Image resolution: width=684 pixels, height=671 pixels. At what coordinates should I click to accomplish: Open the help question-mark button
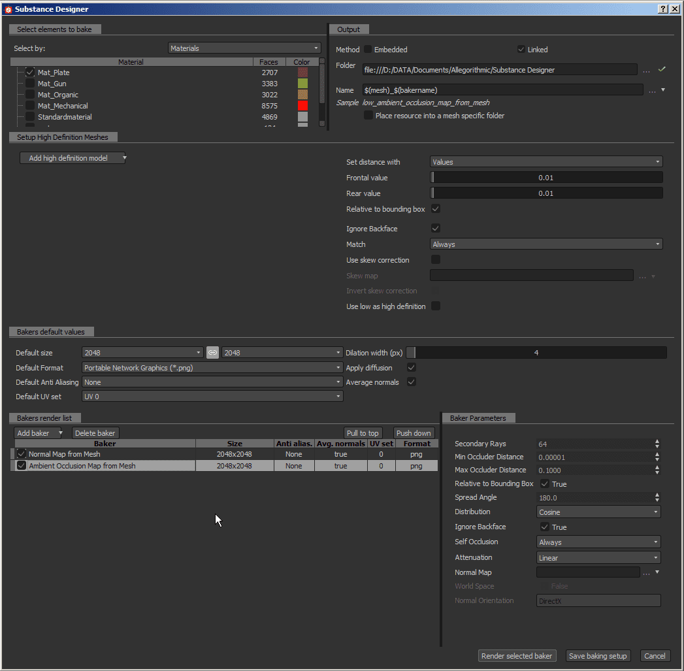pyautogui.click(x=662, y=9)
